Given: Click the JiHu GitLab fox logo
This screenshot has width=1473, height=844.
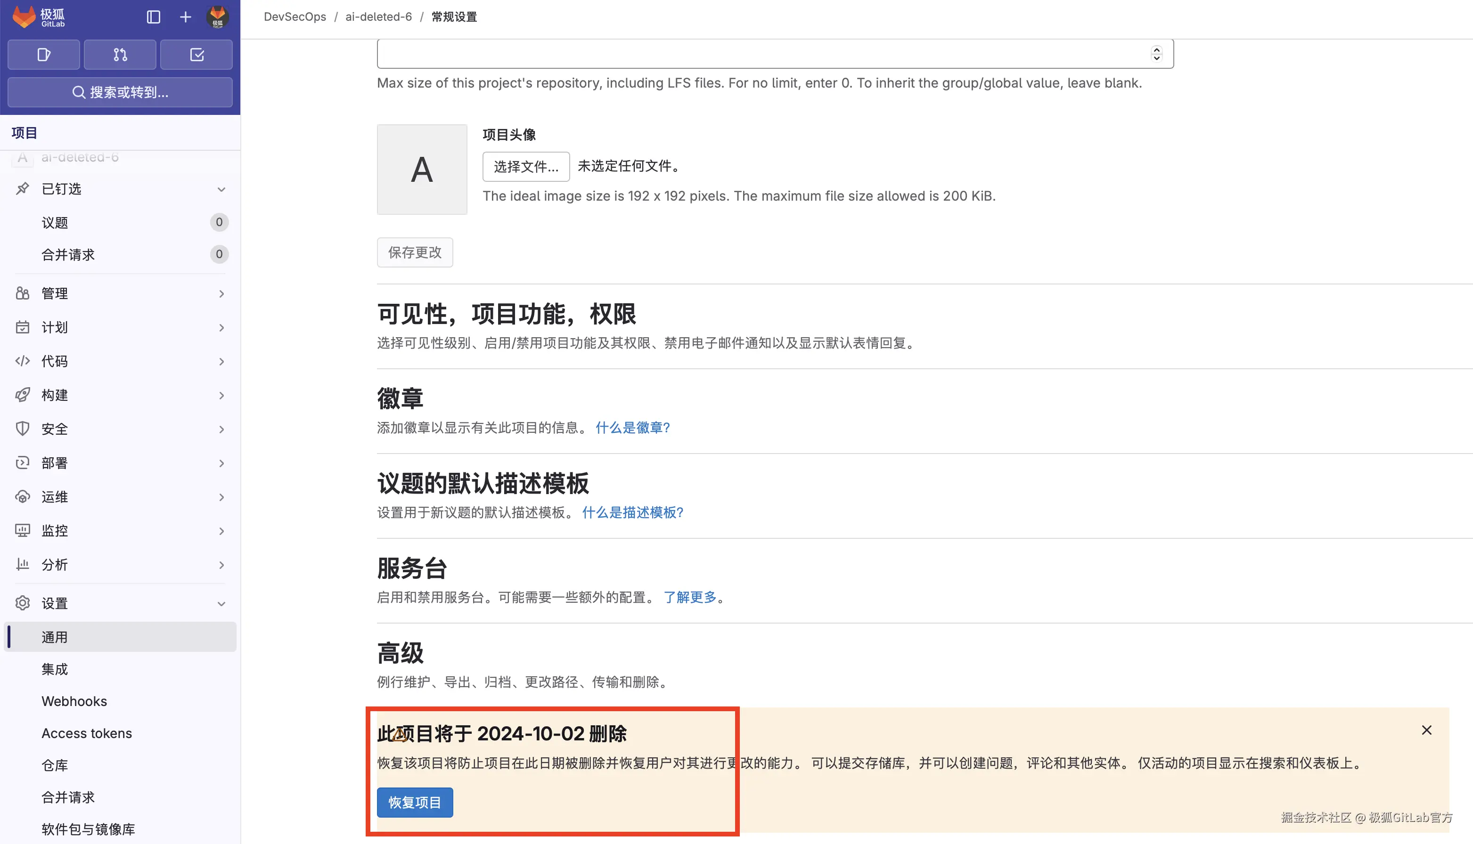Looking at the screenshot, I should (25, 17).
